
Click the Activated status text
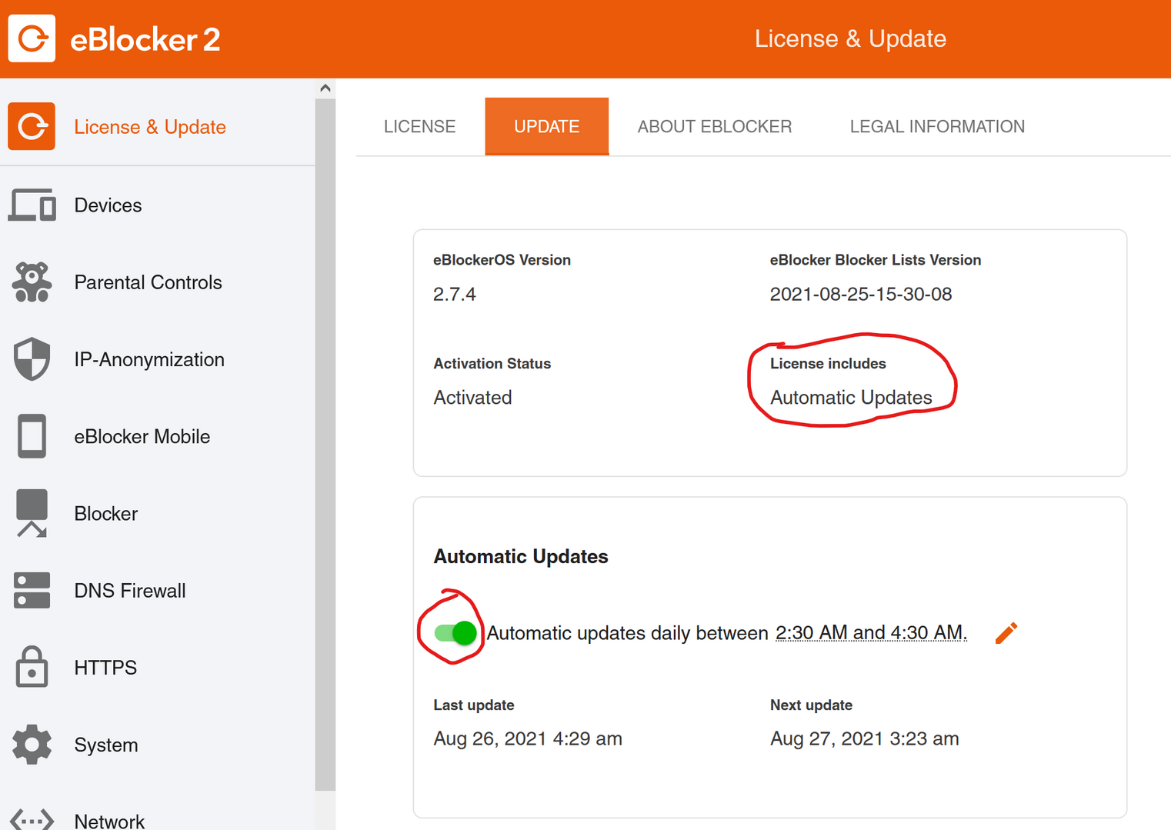pos(472,397)
